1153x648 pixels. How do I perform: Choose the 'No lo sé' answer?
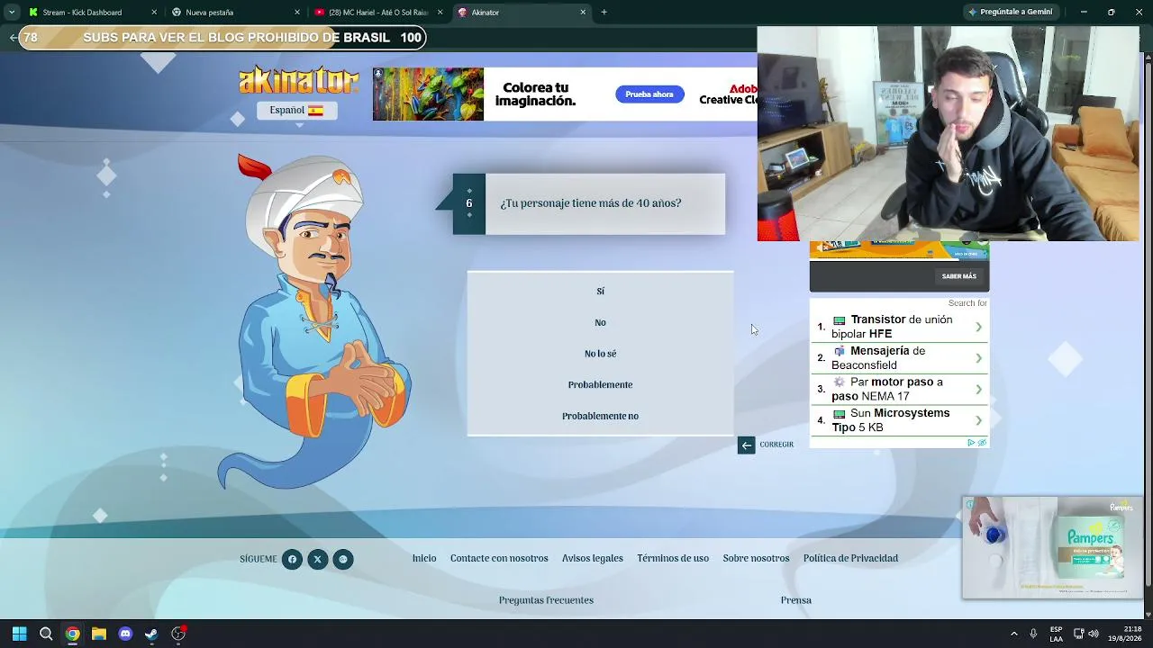coord(600,354)
